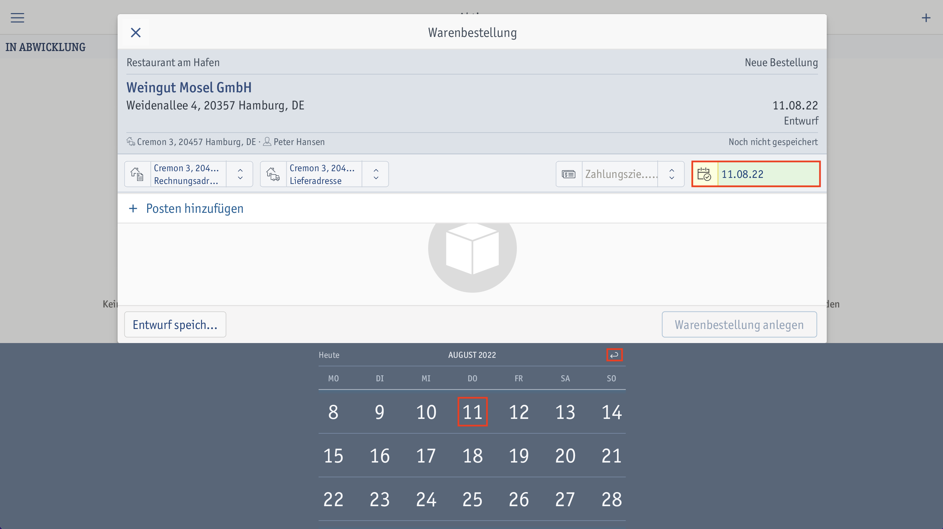The image size is (943, 529).
Task: Click the Lieferadresse truck icon
Action: pyautogui.click(x=273, y=174)
